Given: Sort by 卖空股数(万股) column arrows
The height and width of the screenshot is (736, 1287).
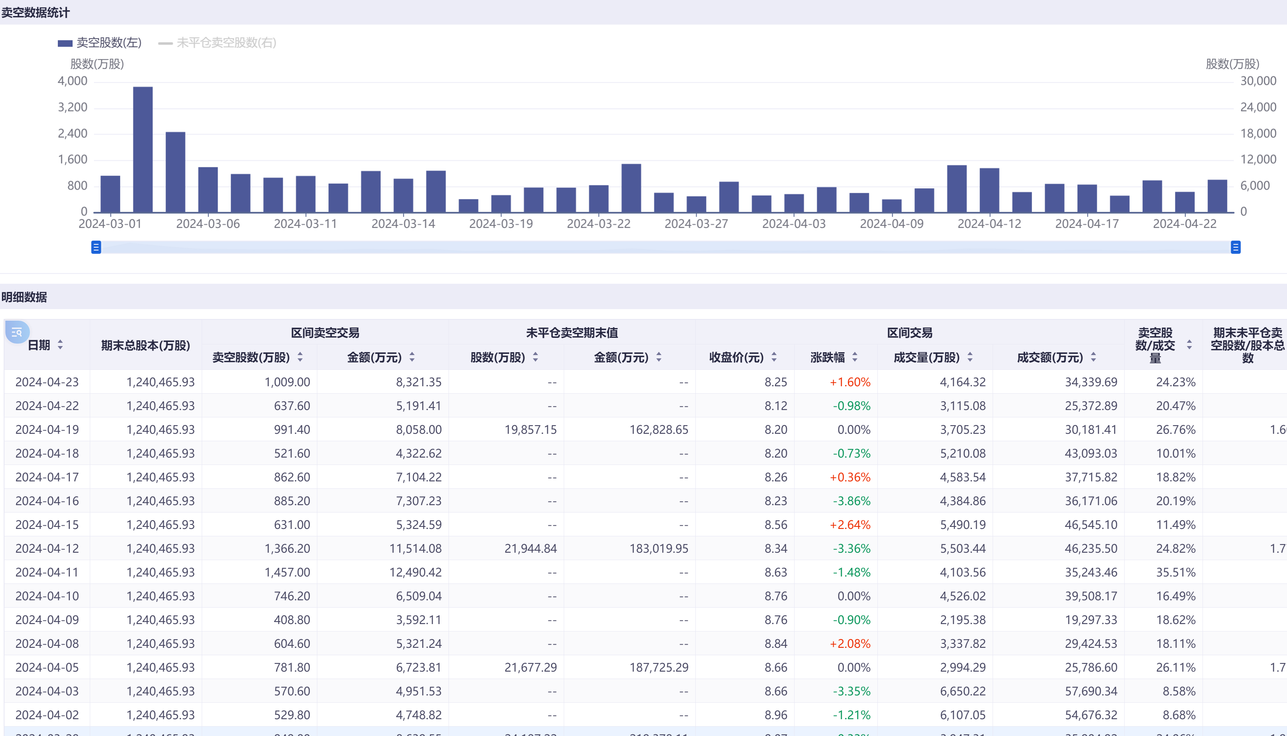Looking at the screenshot, I should pyautogui.click(x=300, y=358).
